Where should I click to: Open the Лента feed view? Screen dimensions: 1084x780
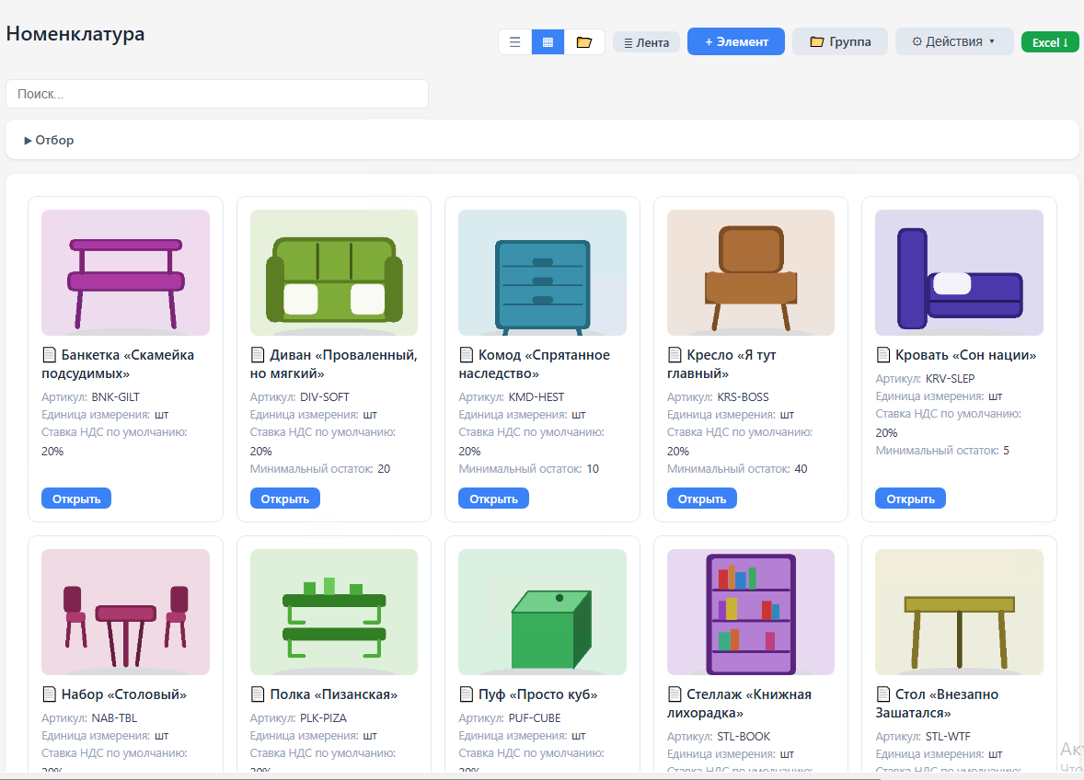[x=646, y=43]
